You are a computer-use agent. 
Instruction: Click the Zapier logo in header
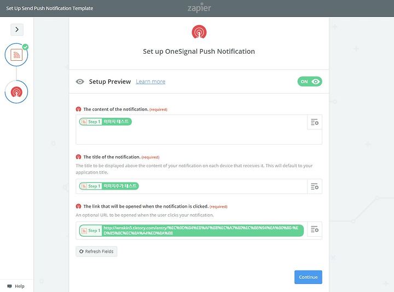pos(199,8)
